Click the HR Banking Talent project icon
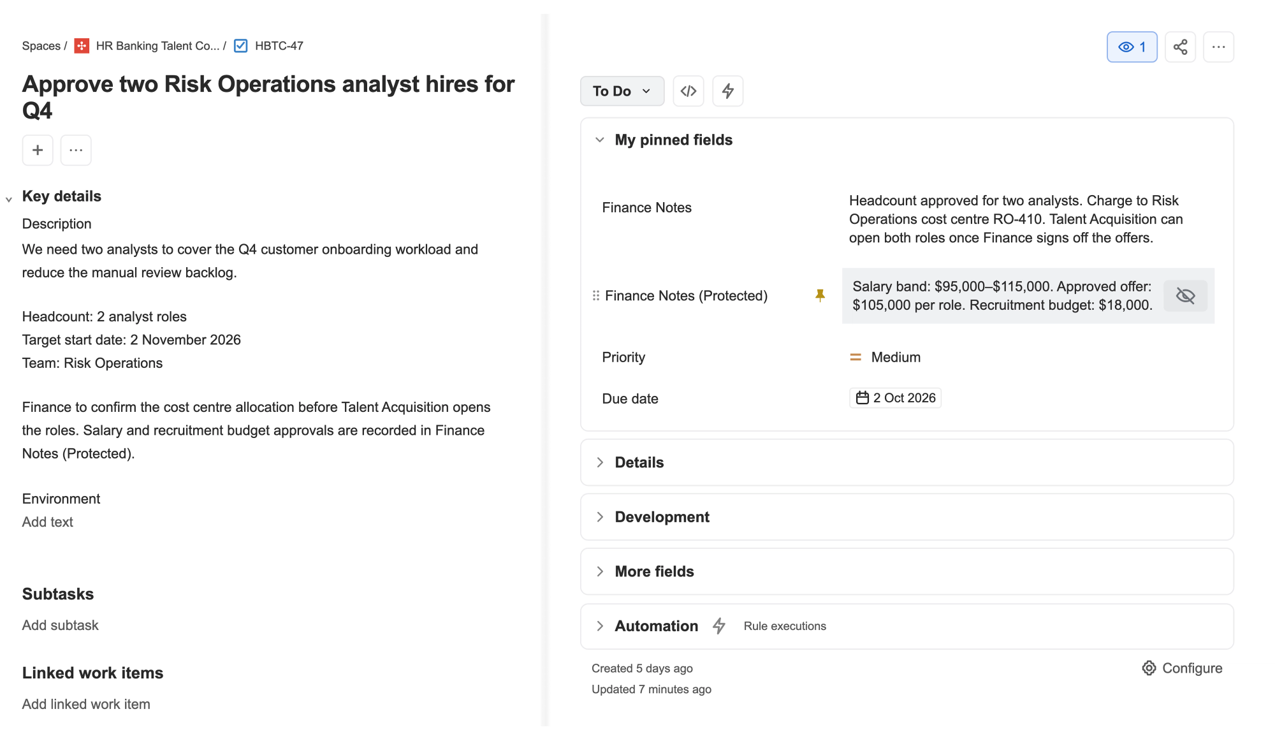The height and width of the screenshot is (746, 1275). click(x=82, y=46)
